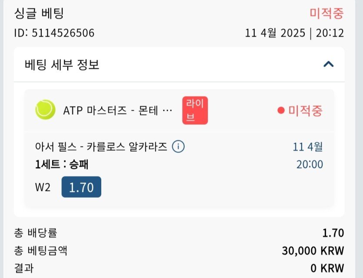Image resolution: width=363 pixels, height=278 pixels.
Task: Collapse the 베팅 세부 정보 chevron
Action: 329,65
